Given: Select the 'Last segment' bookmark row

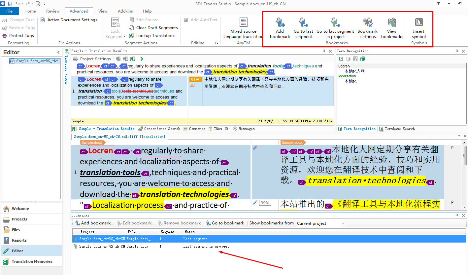Looking at the screenshot, I should click(x=269, y=239).
